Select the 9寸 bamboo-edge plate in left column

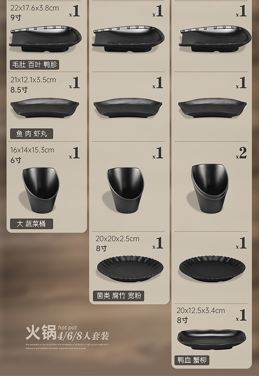click(45, 39)
